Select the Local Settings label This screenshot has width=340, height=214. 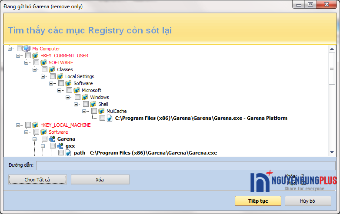[80, 76]
